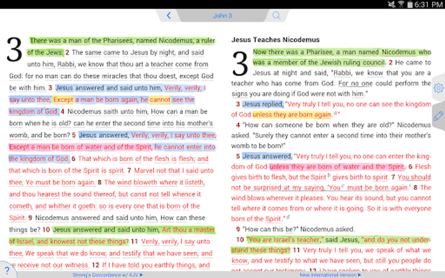Tap verse number 6 before "Flesh" in the NIV pane
Image resolution: width=445 pixels, height=278 pixels.
point(410,167)
